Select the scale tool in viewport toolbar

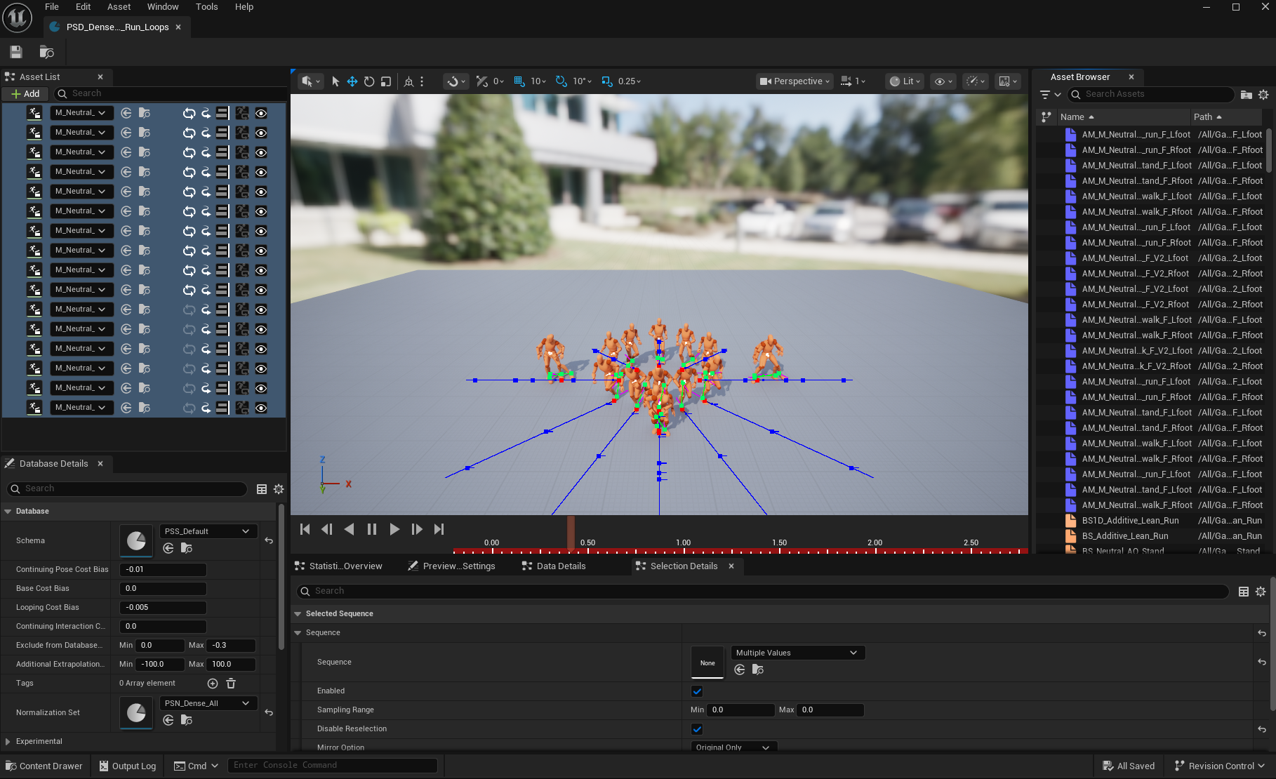pos(386,81)
